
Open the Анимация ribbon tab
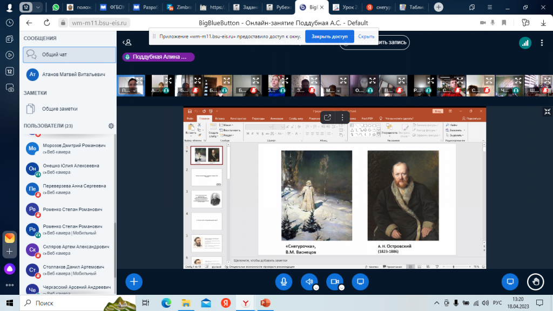coord(277,118)
